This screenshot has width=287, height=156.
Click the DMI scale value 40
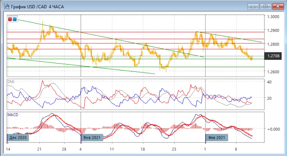click(x=269, y=82)
